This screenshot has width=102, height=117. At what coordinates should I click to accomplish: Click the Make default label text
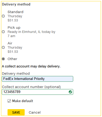[23, 101]
